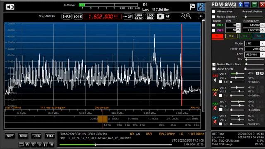Select the yellow RX2 receiver tab
Screen dimensions: 265x149
coord(231,36)
